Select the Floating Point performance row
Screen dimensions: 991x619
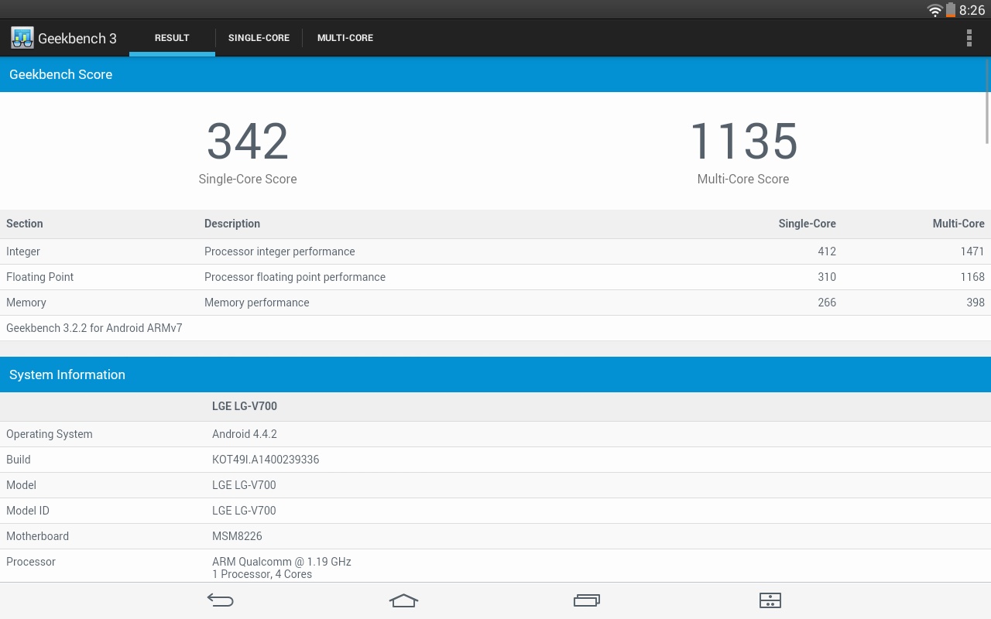(x=495, y=277)
